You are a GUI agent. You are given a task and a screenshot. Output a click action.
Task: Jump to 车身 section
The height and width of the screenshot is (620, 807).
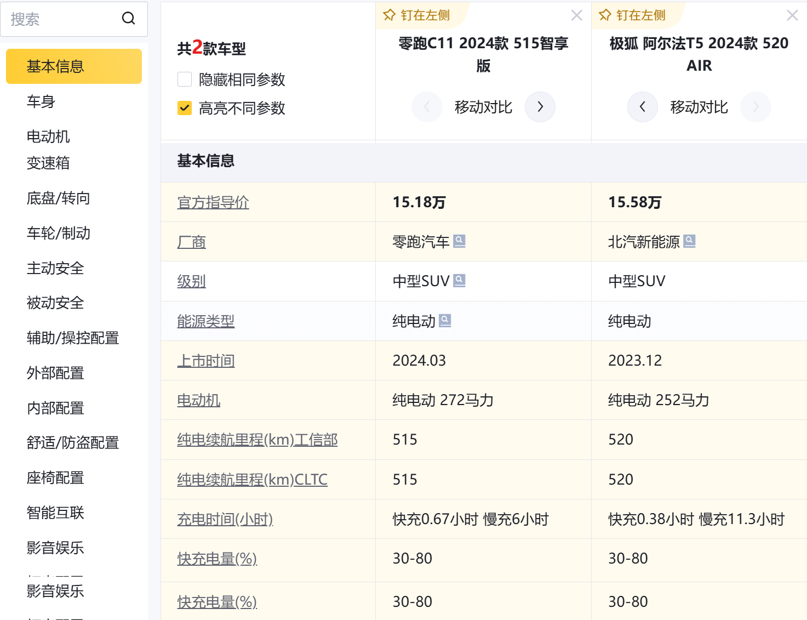point(41,101)
